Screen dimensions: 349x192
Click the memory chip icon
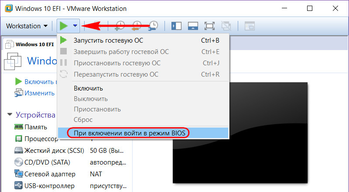click(x=19, y=127)
